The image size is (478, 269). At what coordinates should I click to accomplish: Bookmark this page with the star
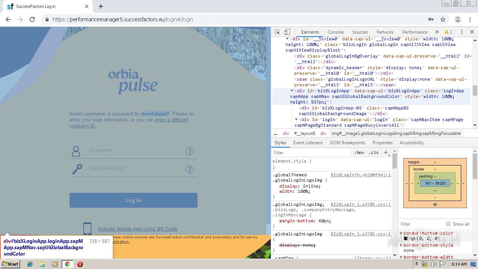pyautogui.click(x=443, y=19)
